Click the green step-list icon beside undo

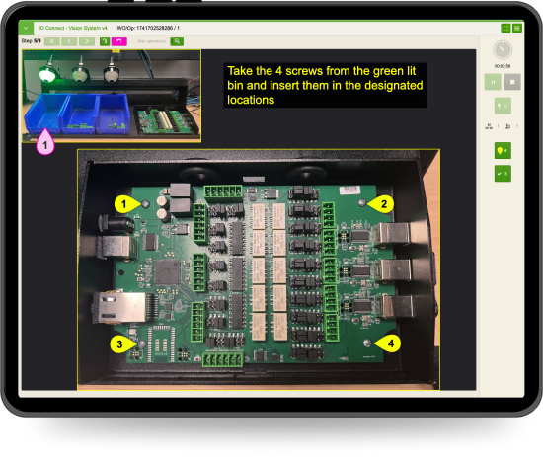tap(105, 41)
